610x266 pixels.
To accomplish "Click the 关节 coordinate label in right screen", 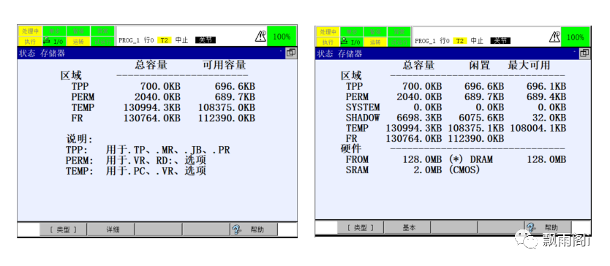I will click(x=500, y=41).
